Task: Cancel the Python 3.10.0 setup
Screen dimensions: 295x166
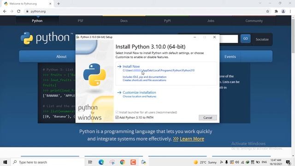Action: (x=208, y=118)
